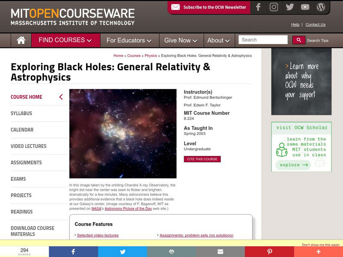Expand the Find Courses dropdown
The width and height of the screenshot is (343, 257).
click(65, 40)
